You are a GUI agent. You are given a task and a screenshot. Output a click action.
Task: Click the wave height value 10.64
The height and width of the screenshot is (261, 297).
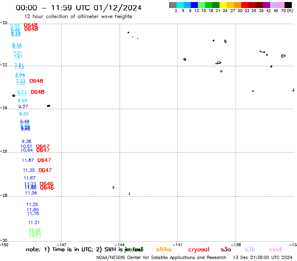coord(26,150)
